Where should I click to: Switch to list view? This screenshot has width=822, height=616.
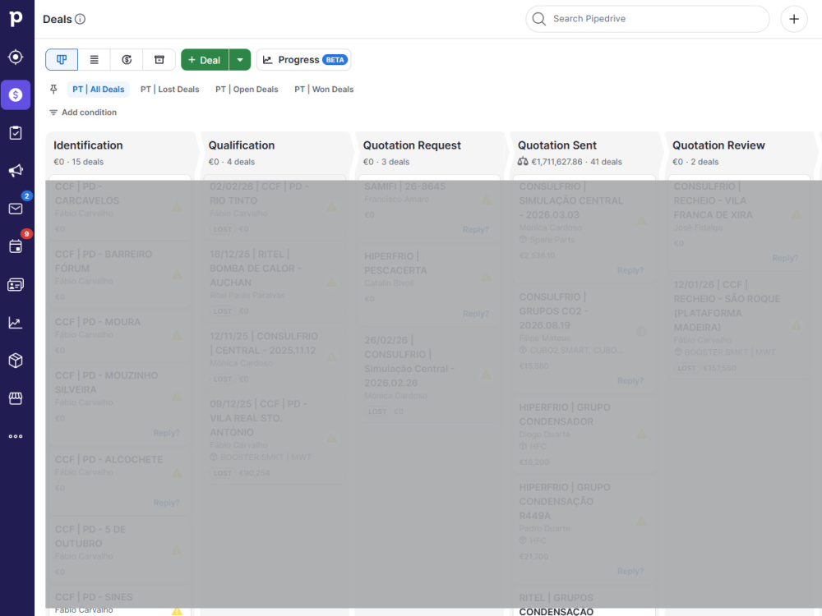point(95,60)
